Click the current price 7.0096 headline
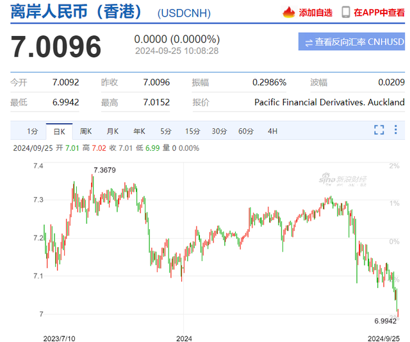The height and width of the screenshot is (342, 410). tap(56, 47)
